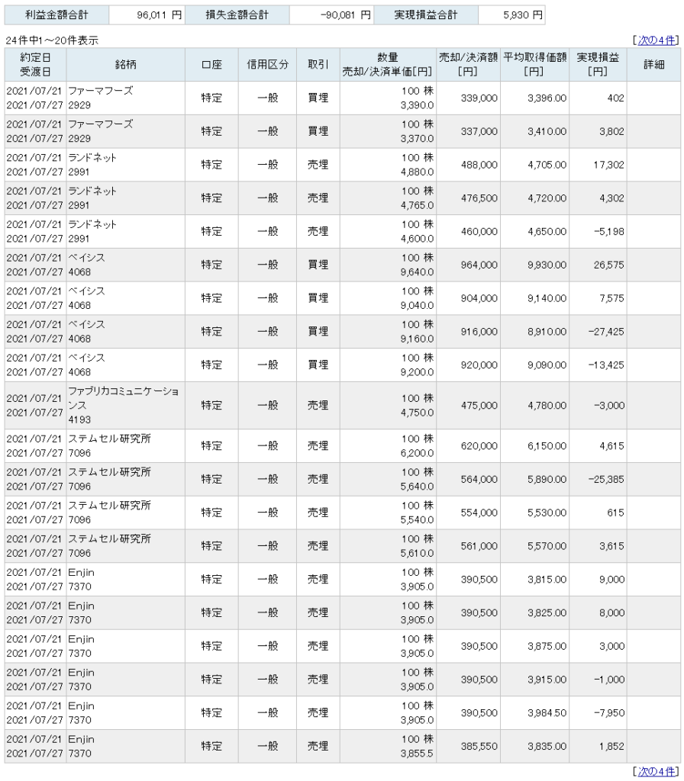Select the ファブリカコミュニケーションズ 4193 stock name

tap(126, 406)
